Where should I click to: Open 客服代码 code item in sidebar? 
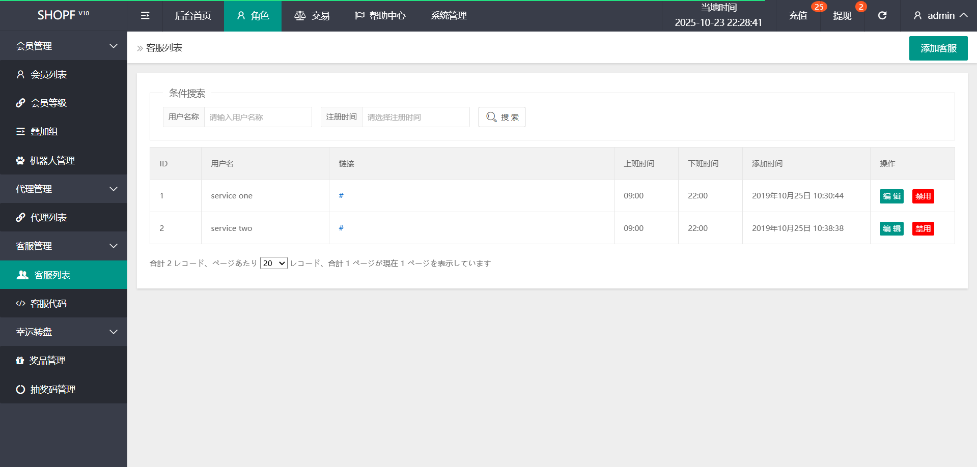tap(48, 304)
